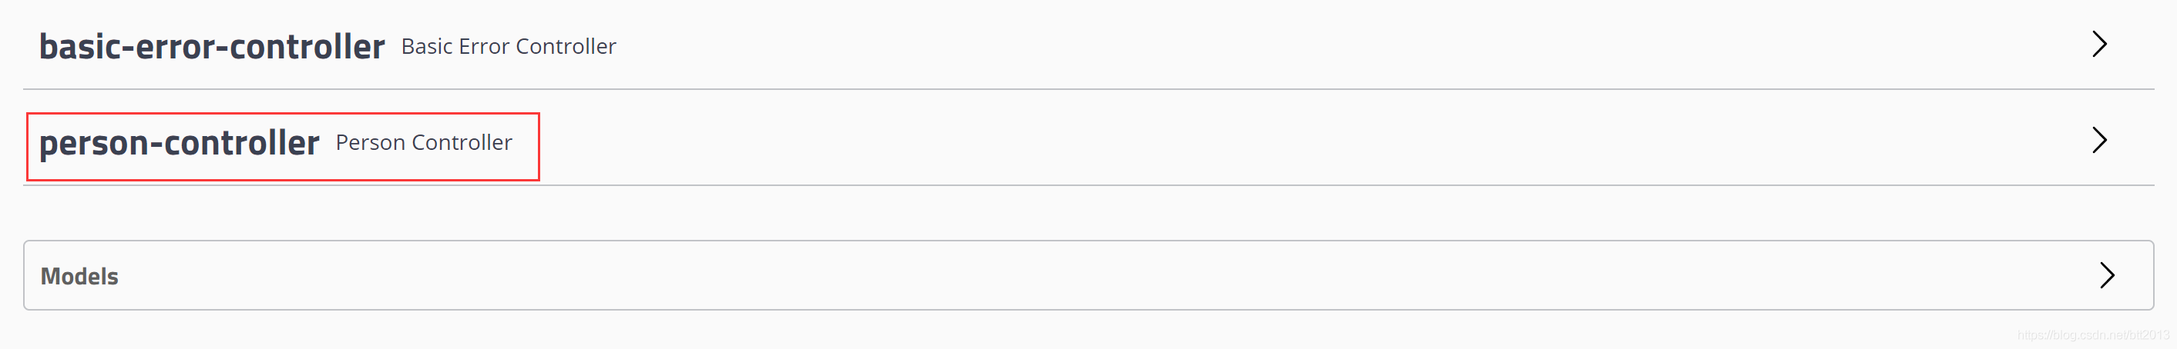This screenshot has height=349, width=2177.
Task: Click the arrow icon beside Person Controller
Action: click(2099, 140)
